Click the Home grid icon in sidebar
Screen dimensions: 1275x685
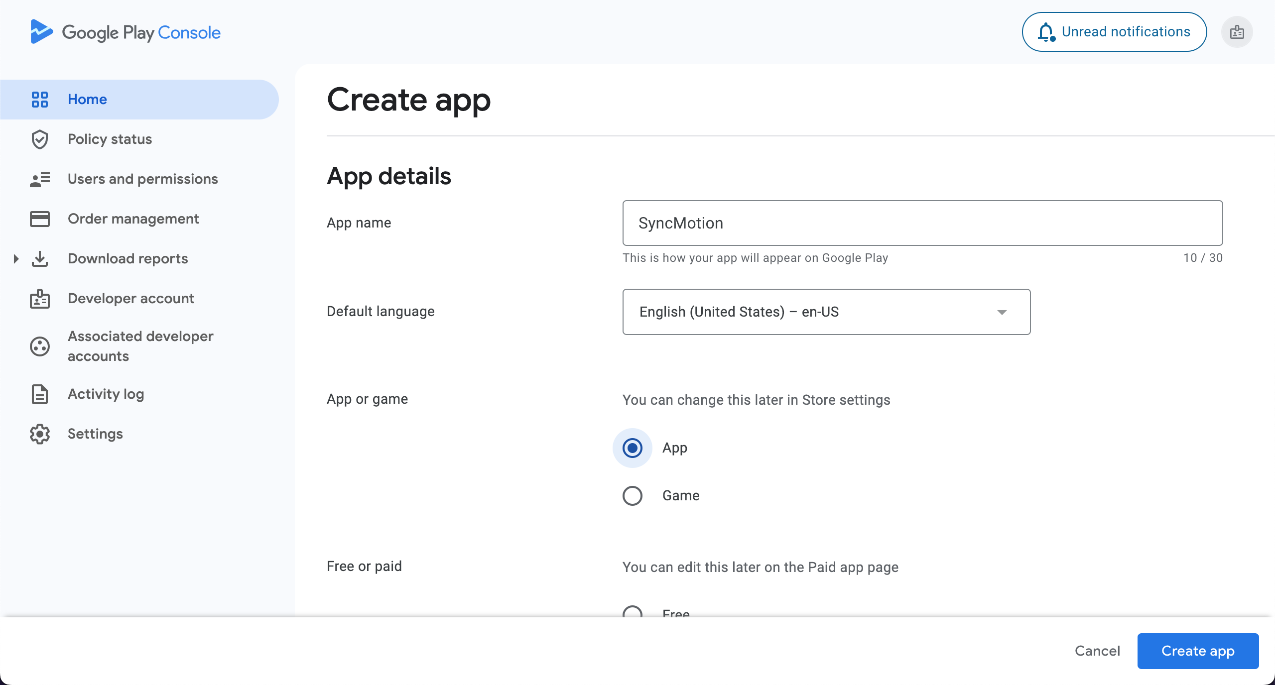(x=40, y=100)
